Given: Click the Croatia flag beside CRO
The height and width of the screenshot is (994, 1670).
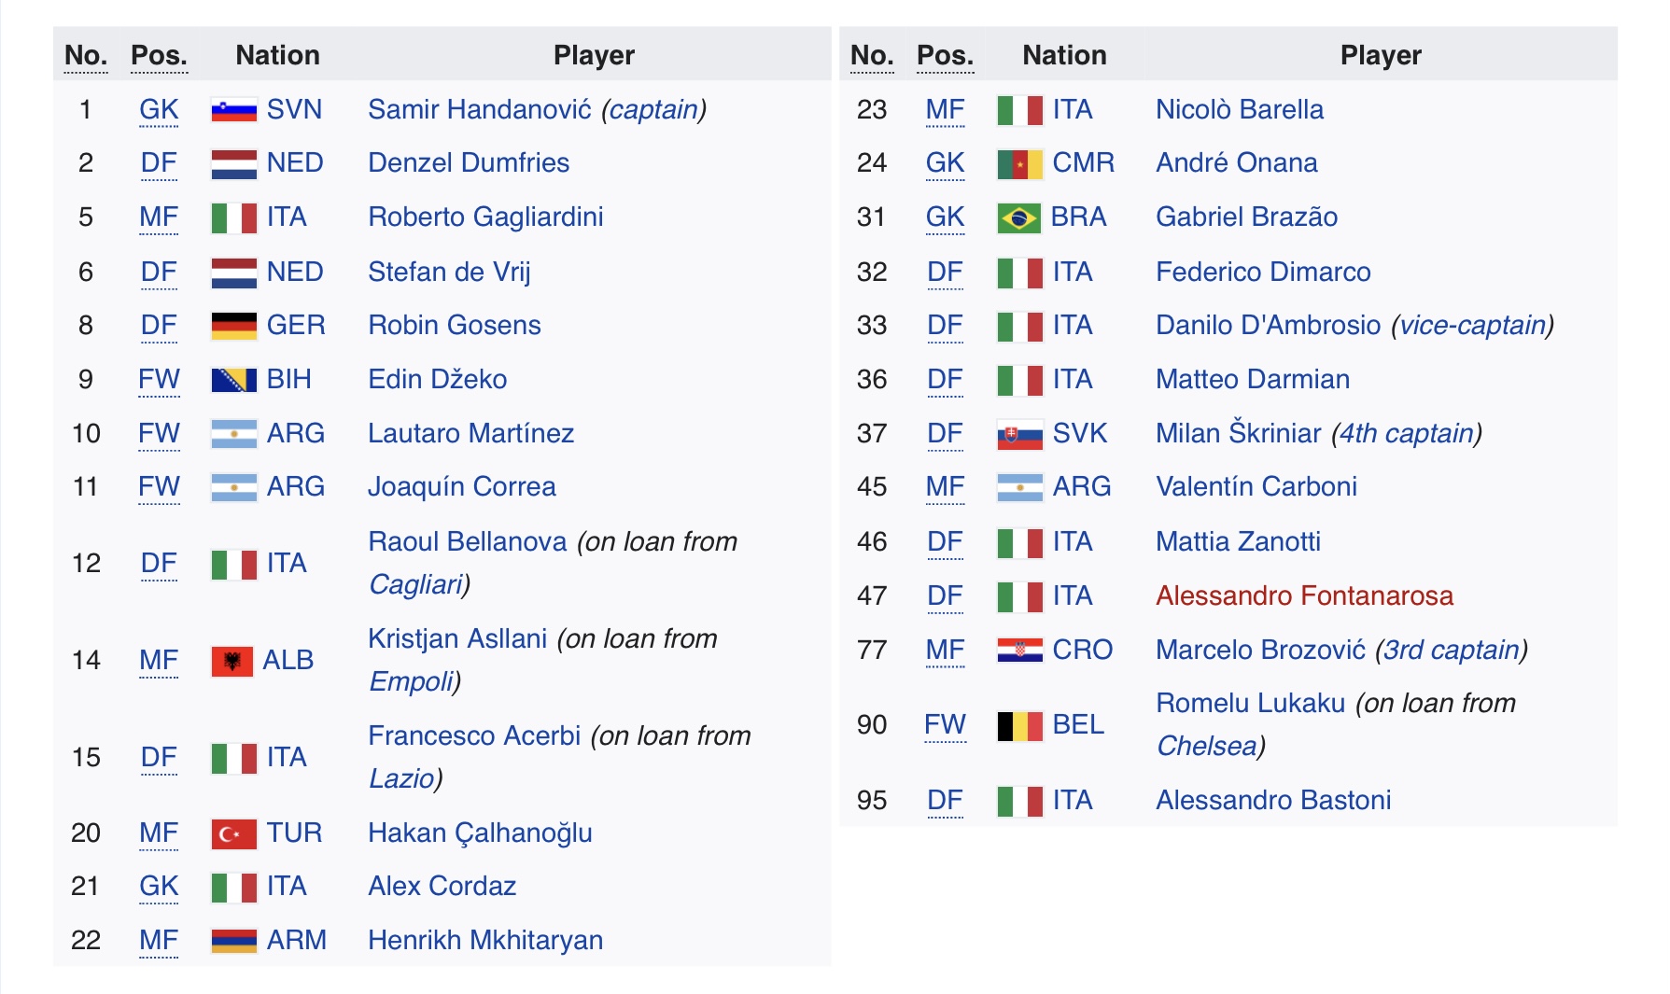Looking at the screenshot, I should click(1019, 651).
